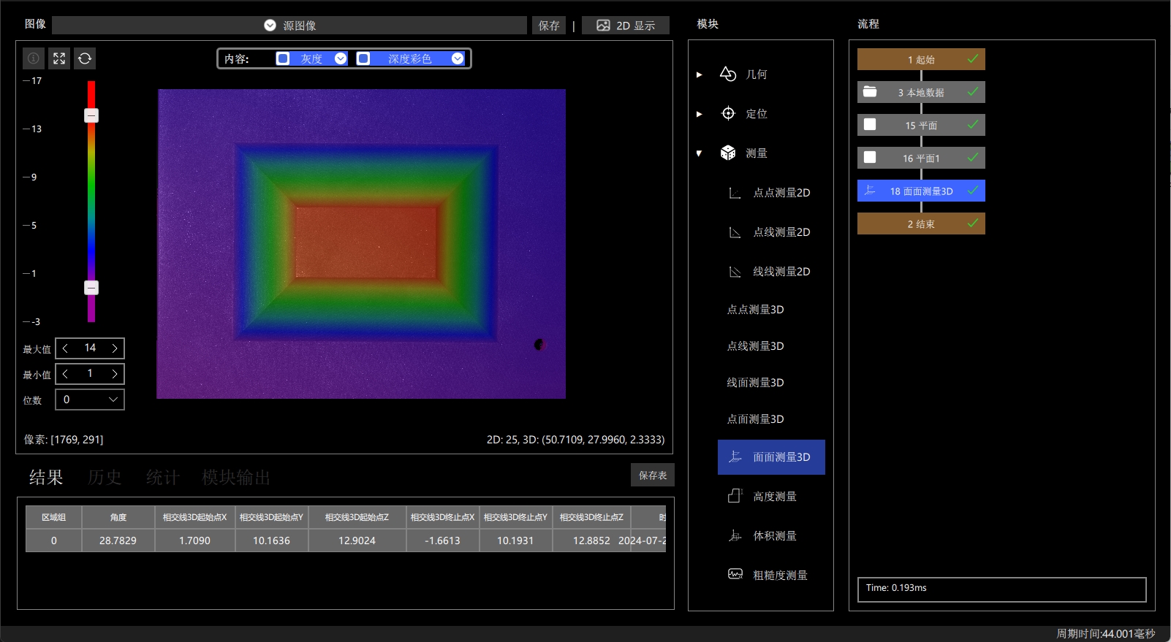Viewport: 1171px width, 642px height.
Task: Click the lower color scale slider handle
Action: pos(91,288)
